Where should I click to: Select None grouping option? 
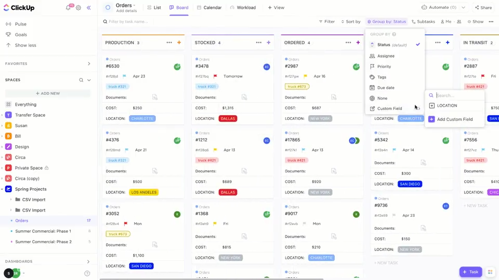coord(395,98)
